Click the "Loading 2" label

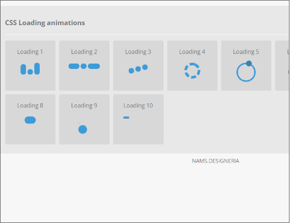coord(84,52)
